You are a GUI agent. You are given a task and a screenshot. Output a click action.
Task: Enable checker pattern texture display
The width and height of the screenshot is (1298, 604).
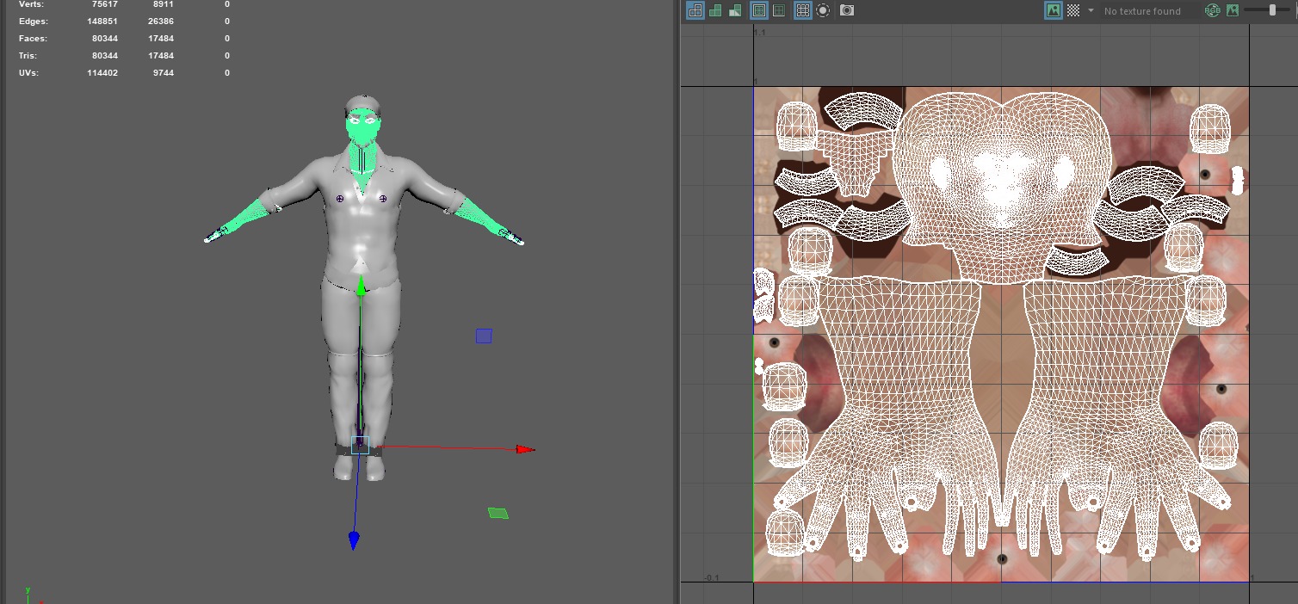[x=1073, y=10]
